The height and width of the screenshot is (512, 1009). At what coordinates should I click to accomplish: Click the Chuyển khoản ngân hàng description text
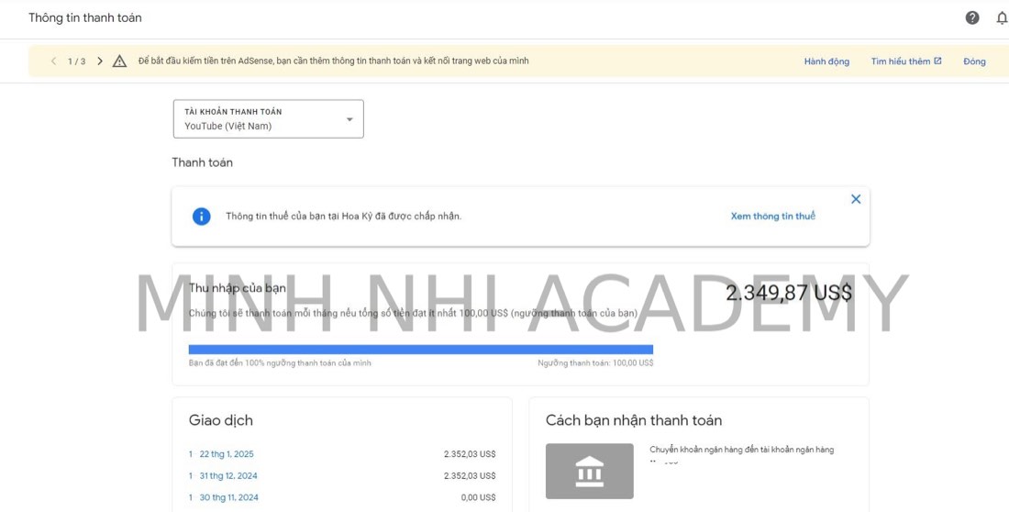tap(742, 450)
